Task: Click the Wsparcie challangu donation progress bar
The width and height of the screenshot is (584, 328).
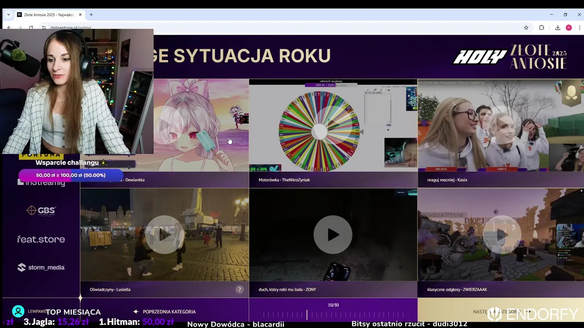Action: [71, 175]
